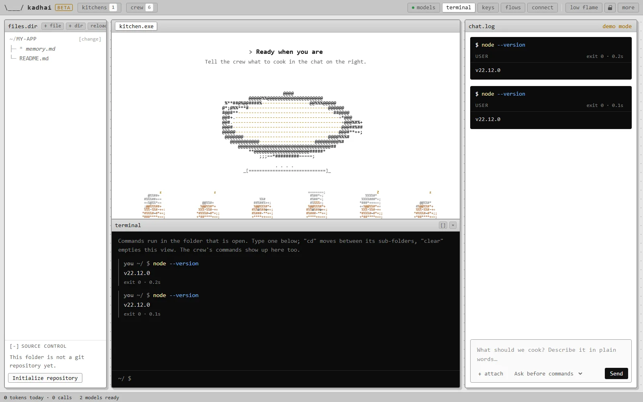
Task: Select the kitchen.exe tab
Action: tap(136, 26)
